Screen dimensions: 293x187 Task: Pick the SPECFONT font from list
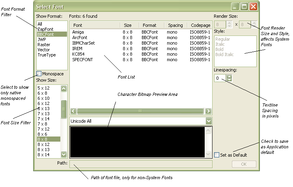coord(82,60)
